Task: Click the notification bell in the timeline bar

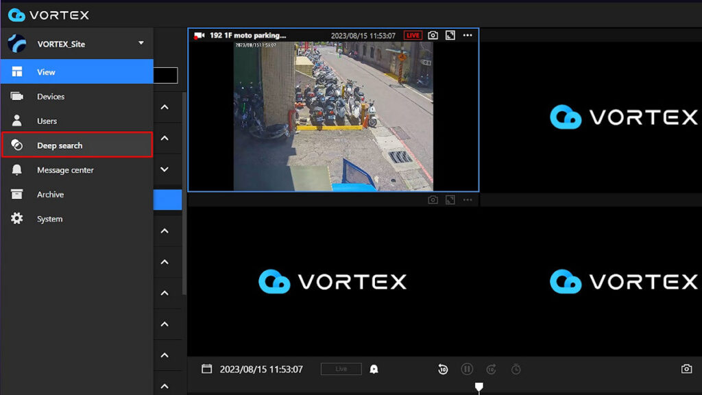Action: [x=373, y=369]
